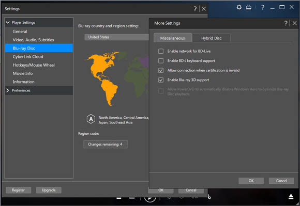Image resolution: width=300 pixels, height=206 pixels.
Task: Enable BD-J keyboard support checkbox
Action: point(161,61)
